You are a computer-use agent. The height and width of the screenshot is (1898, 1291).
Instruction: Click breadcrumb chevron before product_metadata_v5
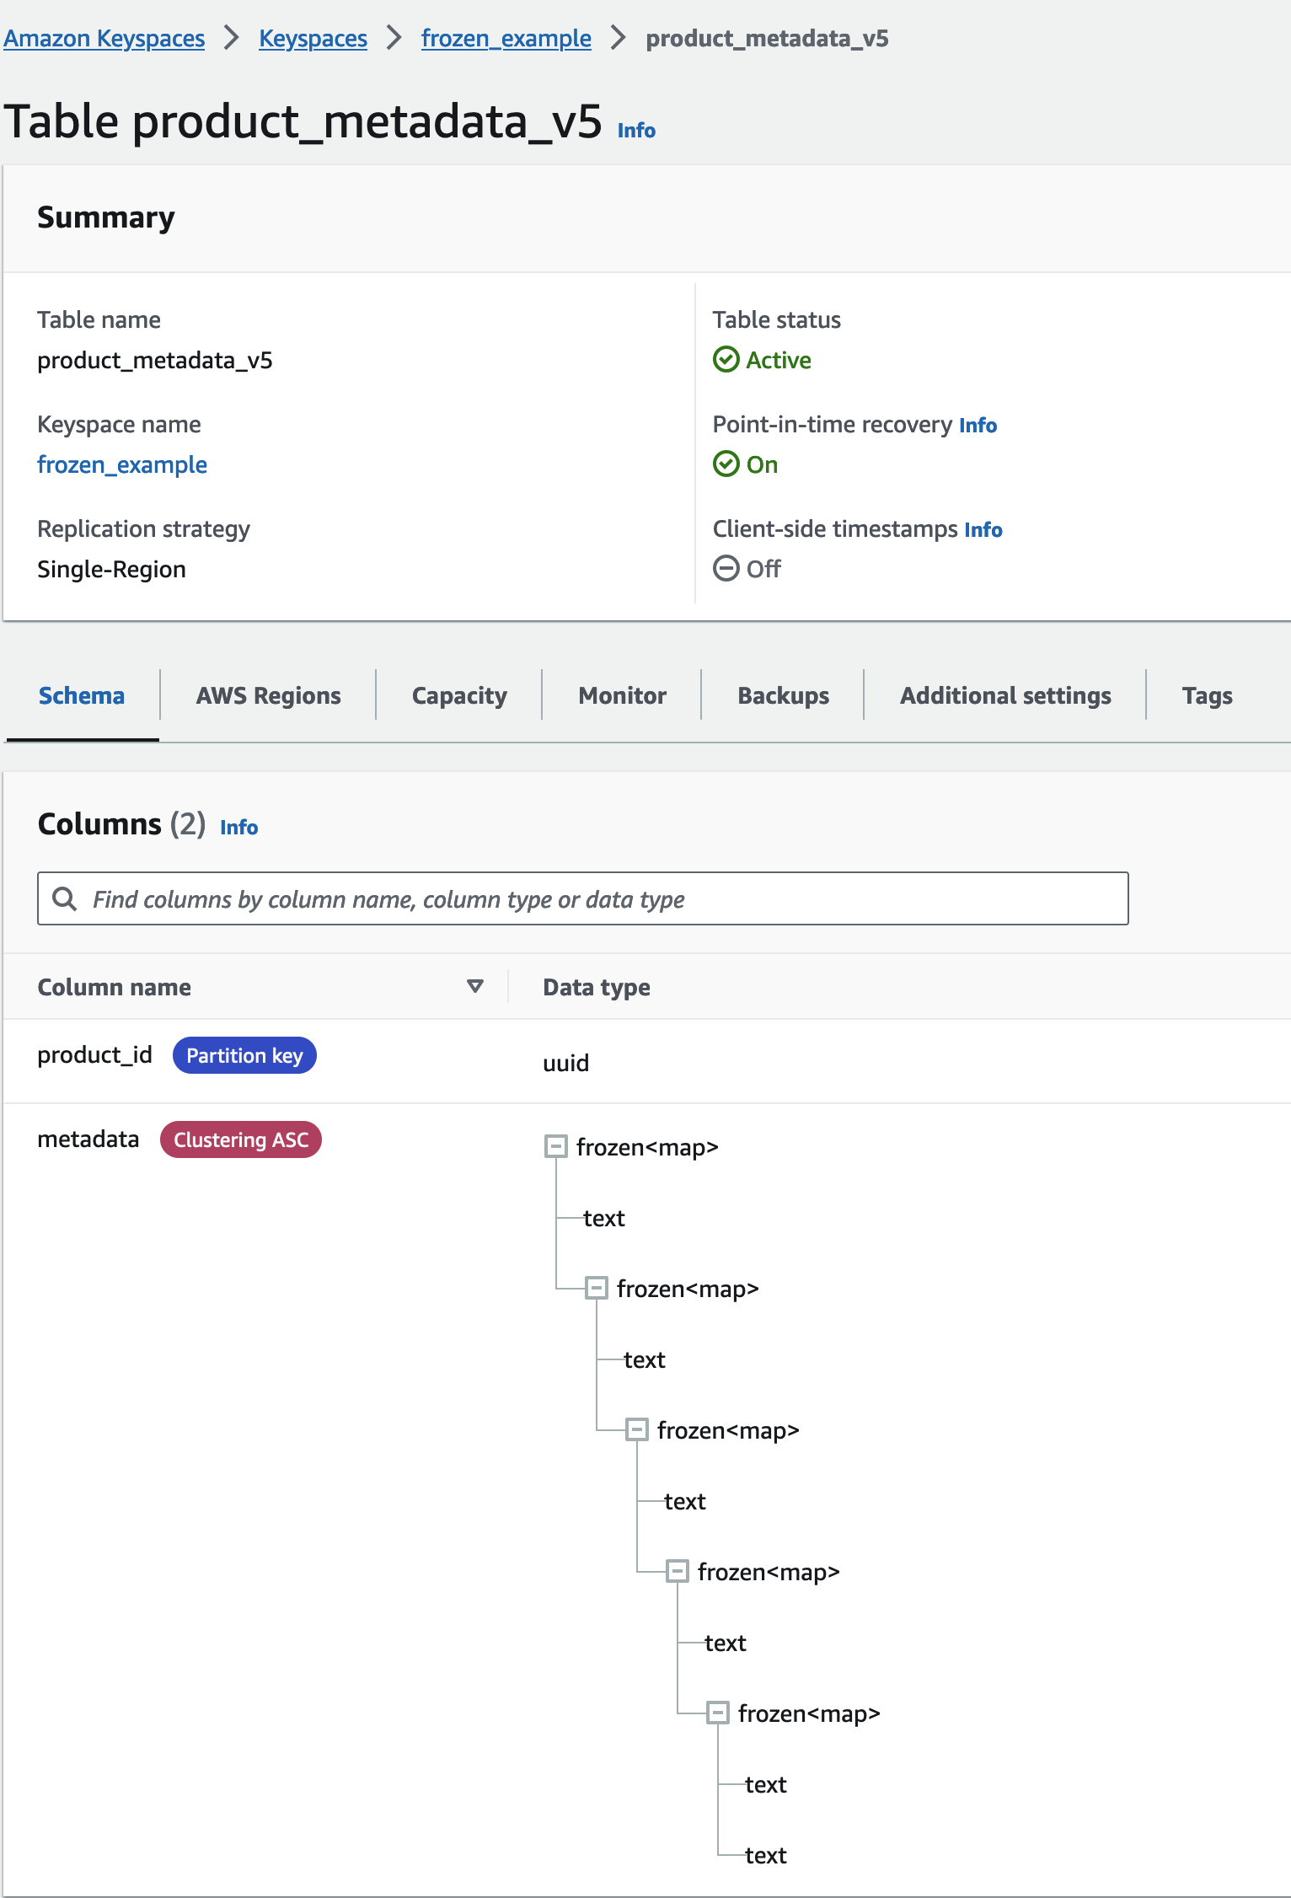[x=619, y=38]
